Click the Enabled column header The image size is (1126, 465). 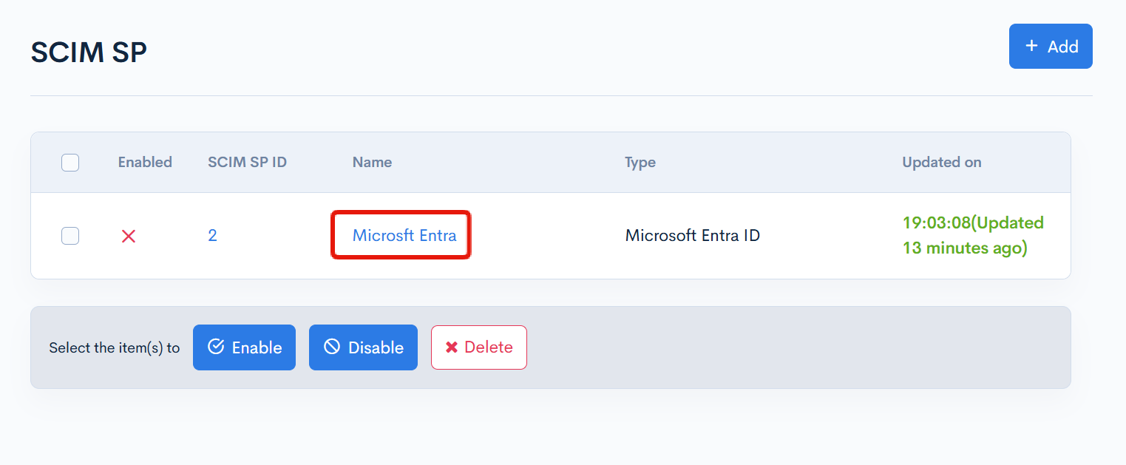pyautogui.click(x=145, y=163)
